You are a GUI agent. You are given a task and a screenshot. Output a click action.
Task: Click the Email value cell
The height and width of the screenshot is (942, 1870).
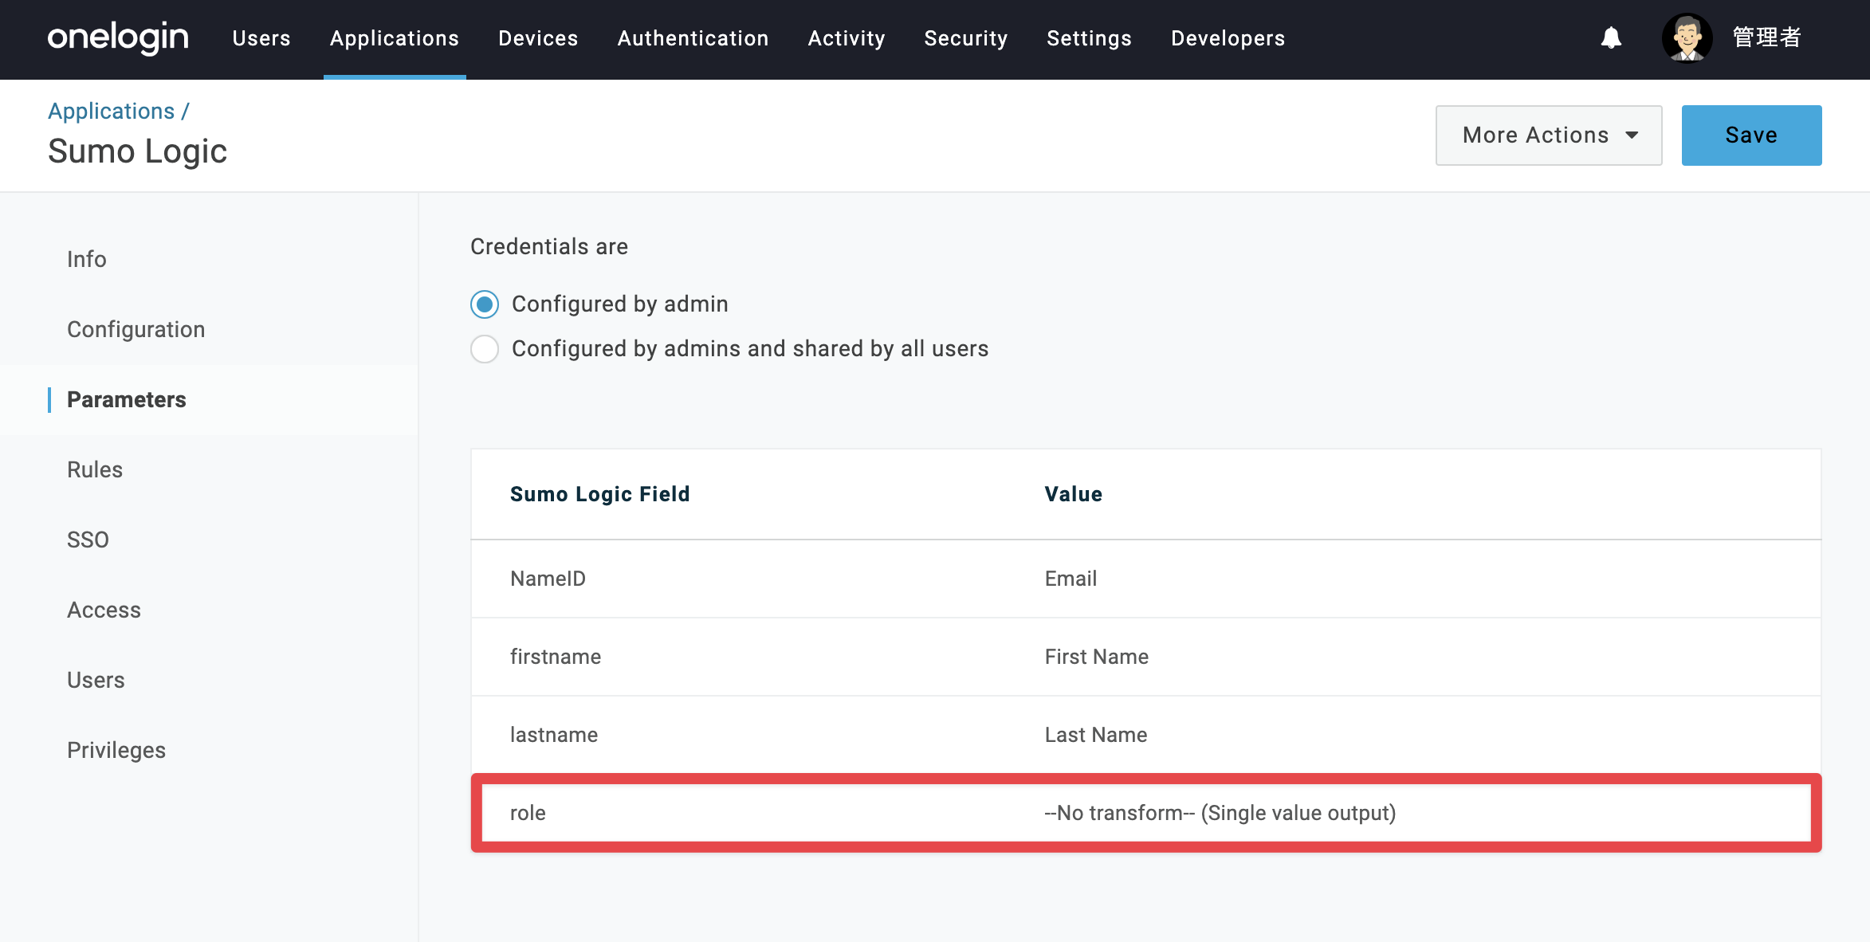(x=1071, y=579)
